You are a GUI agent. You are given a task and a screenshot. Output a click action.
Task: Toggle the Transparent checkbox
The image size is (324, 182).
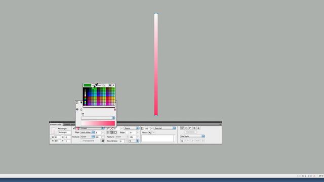click(x=81, y=141)
